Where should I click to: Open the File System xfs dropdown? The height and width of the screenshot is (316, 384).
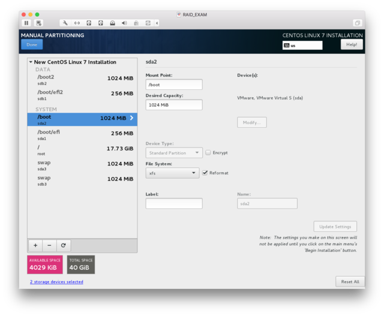pyautogui.click(x=172, y=173)
